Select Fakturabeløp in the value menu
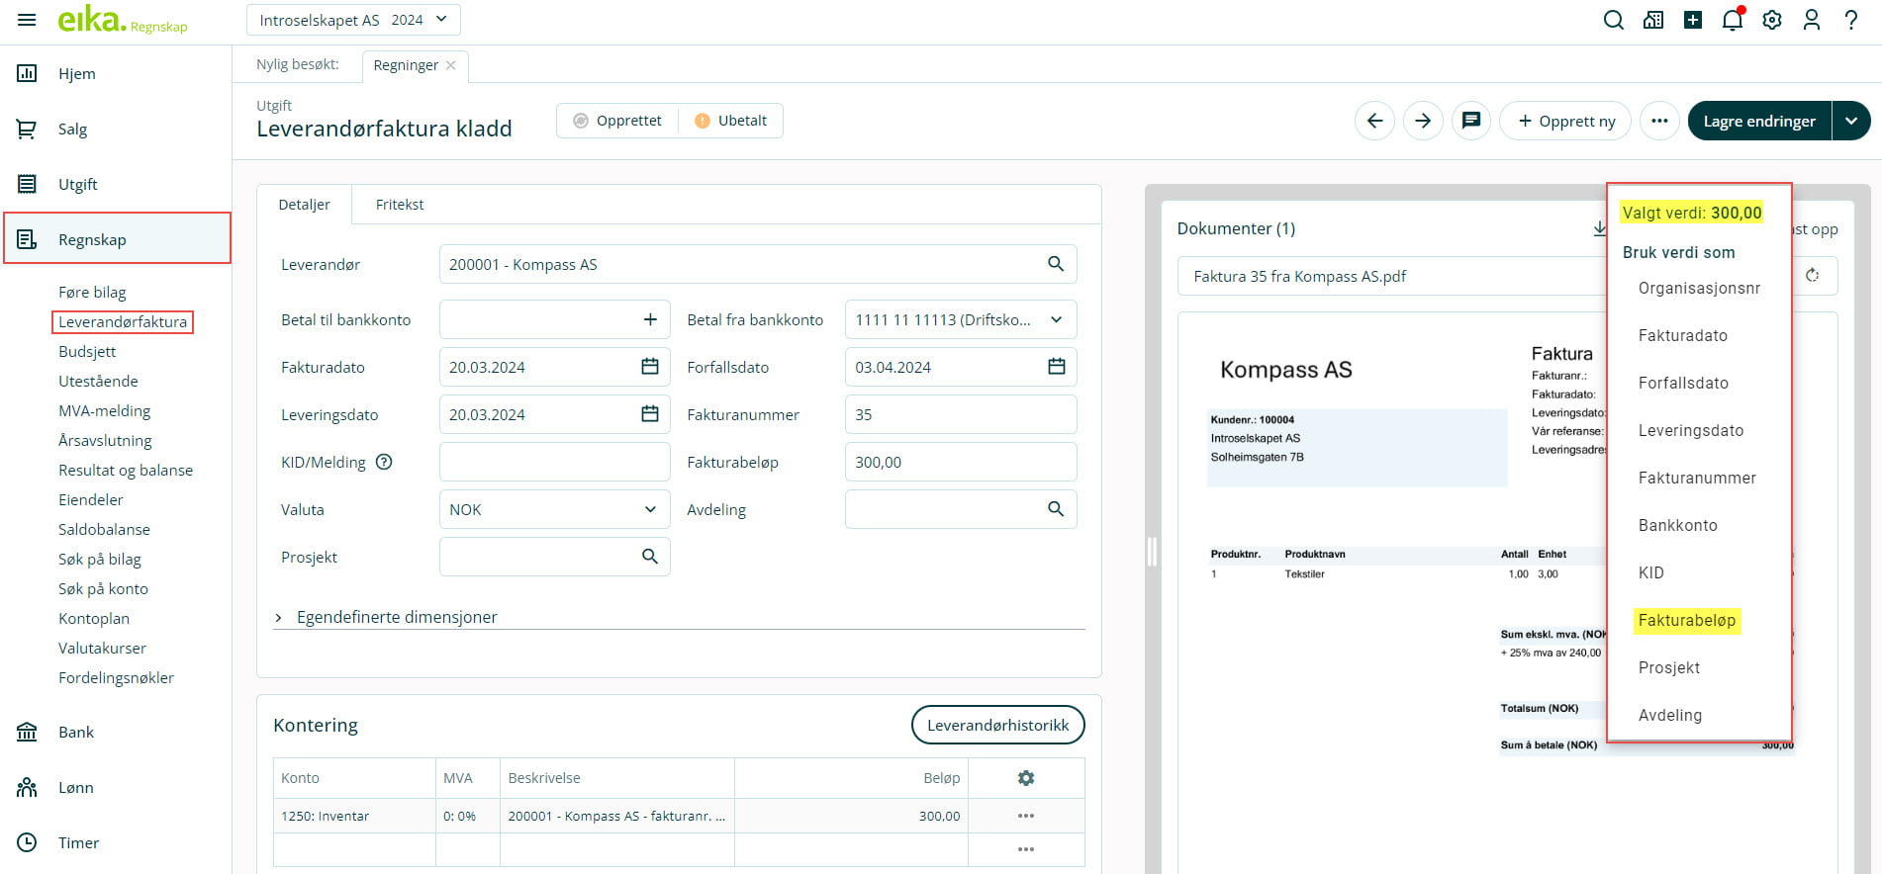 click(x=1686, y=620)
